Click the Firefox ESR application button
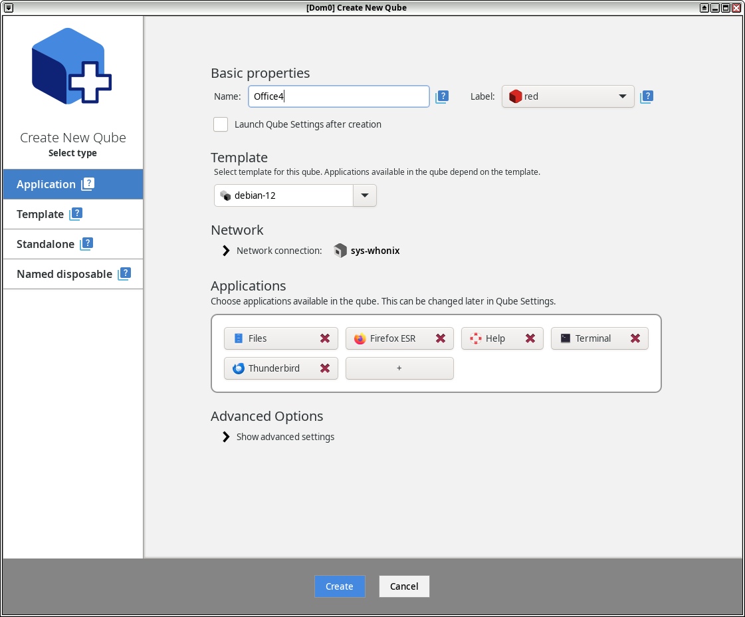745x617 pixels. pyautogui.click(x=399, y=338)
